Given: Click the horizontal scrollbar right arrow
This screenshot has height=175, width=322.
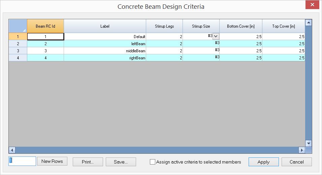Looking at the screenshot, I should pyautogui.click(x=302, y=150).
